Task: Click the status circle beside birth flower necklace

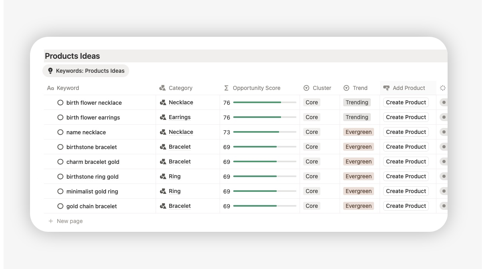Action: [60, 103]
